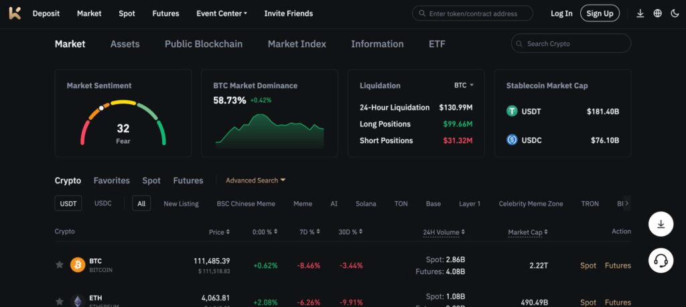Open the globe language selector
This screenshot has height=307, width=686.
click(x=658, y=13)
